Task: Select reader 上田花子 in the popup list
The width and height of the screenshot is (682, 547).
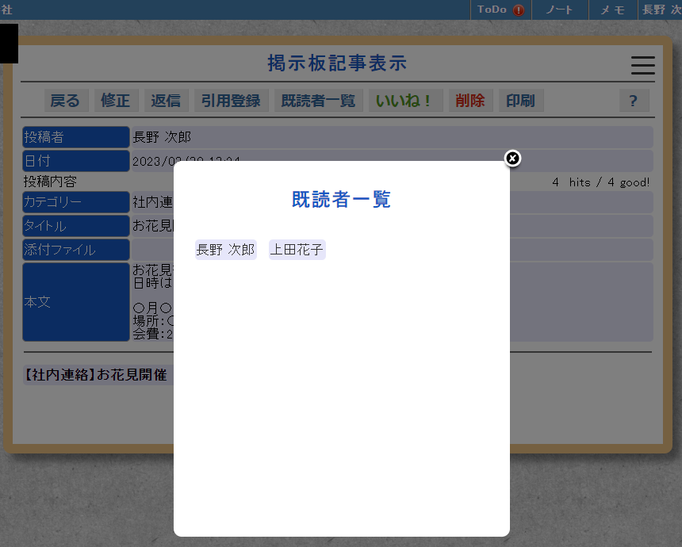Action: pos(297,250)
